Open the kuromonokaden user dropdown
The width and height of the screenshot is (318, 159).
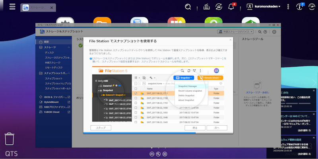[x=268, y=6]
